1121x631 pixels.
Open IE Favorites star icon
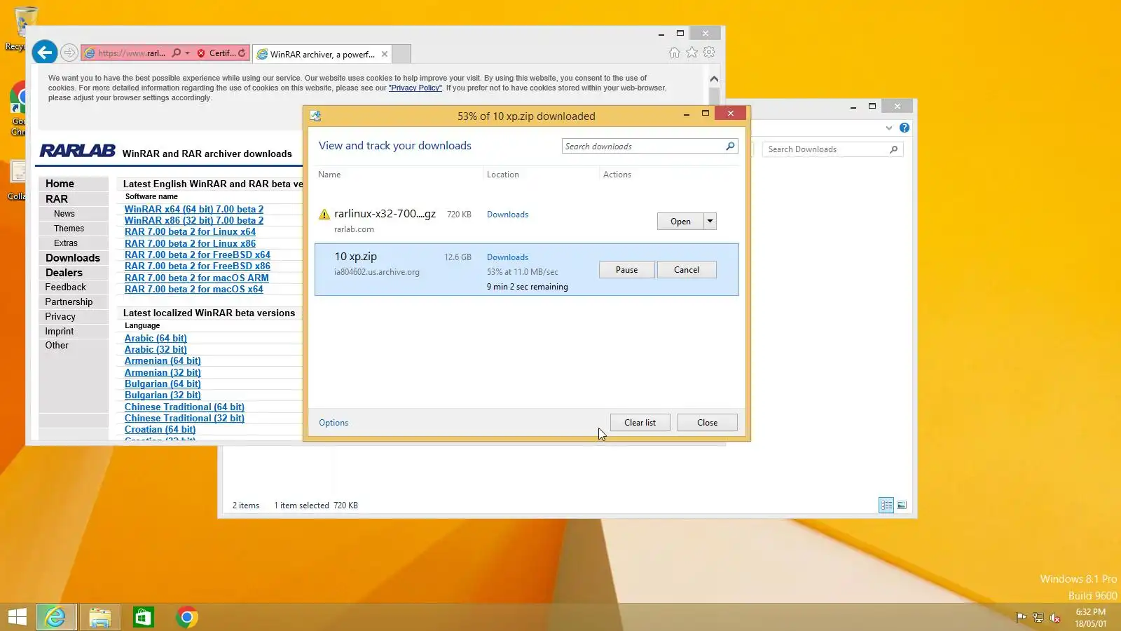pyautogui.click(x=692, y=53)
